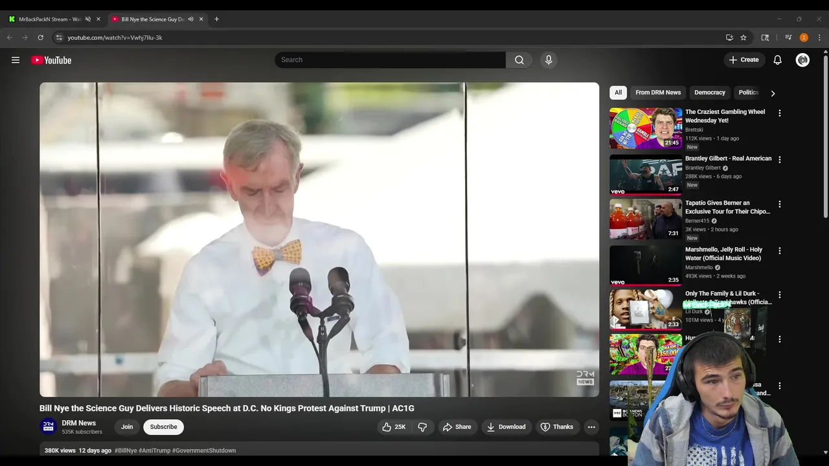Subscribe to DRM News
The height and width of the screenshot is (466, 829).
coord(163,427)
